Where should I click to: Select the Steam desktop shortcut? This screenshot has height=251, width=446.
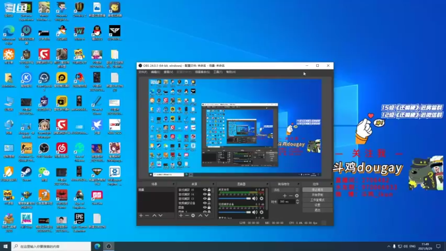(x=26, y=173)
